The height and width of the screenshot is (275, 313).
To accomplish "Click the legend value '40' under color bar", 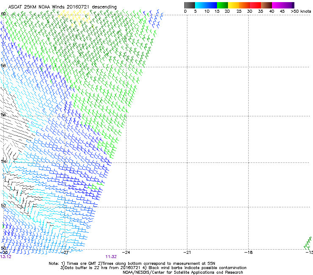I will coord(272,11).
